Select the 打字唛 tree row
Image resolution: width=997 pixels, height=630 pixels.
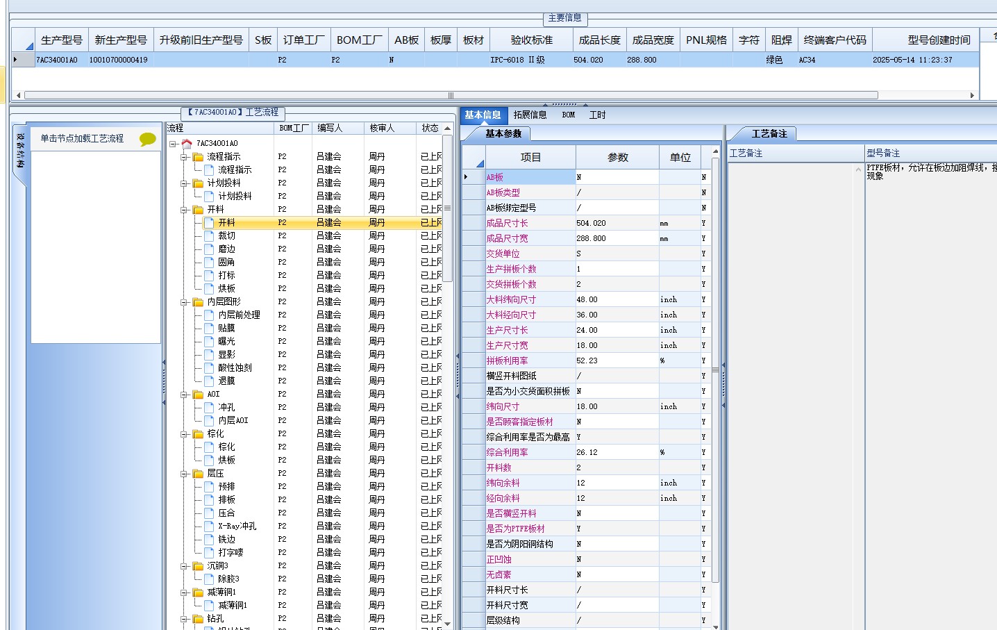pos(231,553)
